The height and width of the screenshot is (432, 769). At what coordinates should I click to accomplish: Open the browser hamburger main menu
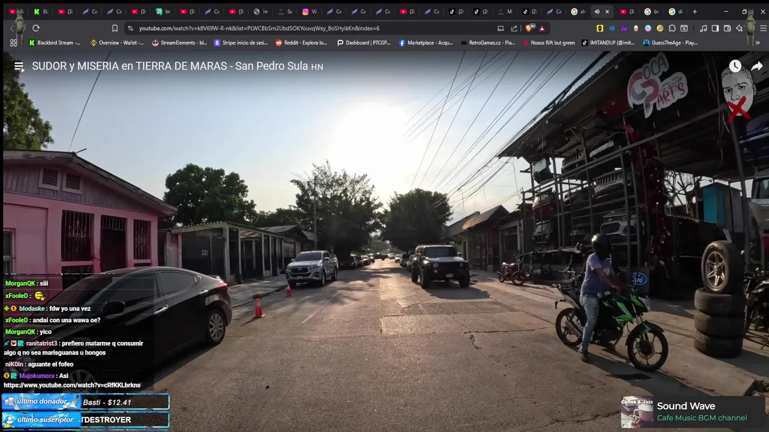pos(764,28)
